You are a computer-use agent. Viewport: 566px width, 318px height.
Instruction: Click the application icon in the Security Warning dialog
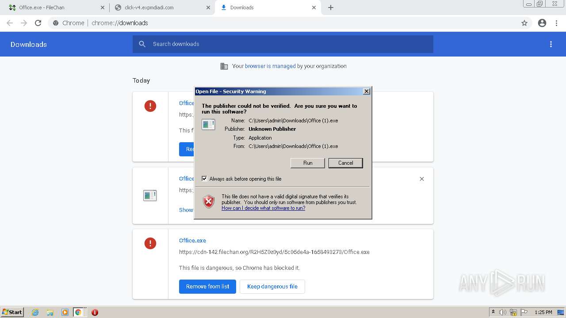(208, 125)
